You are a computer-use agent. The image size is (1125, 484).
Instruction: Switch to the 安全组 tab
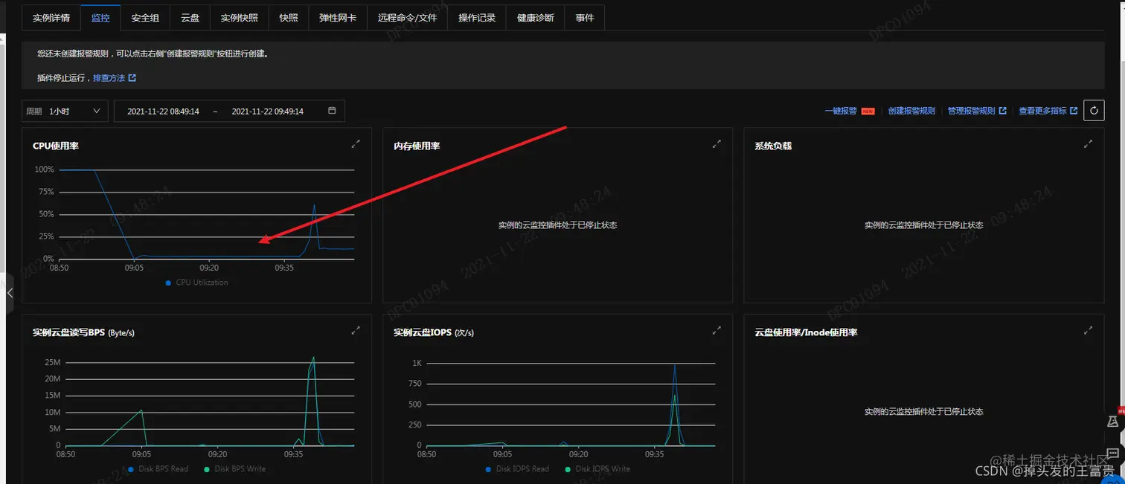click(145, 18)
